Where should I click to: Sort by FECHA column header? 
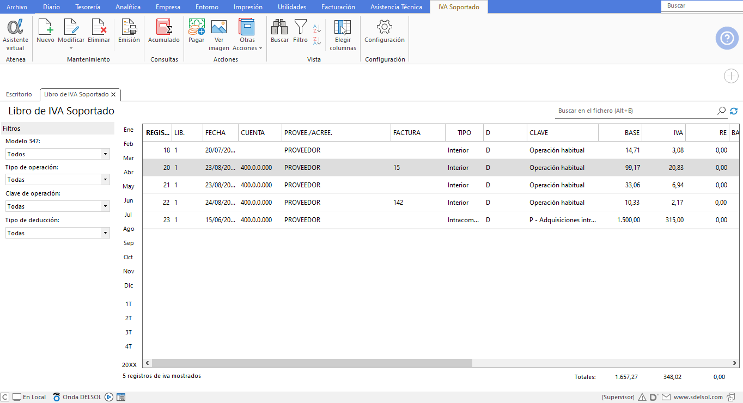pyautogui.click(x=220, y=132)
